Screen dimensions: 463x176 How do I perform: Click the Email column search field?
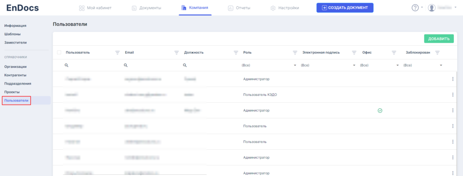151,65
